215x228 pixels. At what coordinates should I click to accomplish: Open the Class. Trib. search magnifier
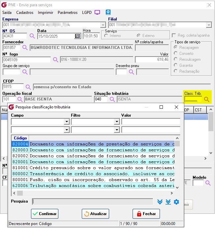(206, 99)
